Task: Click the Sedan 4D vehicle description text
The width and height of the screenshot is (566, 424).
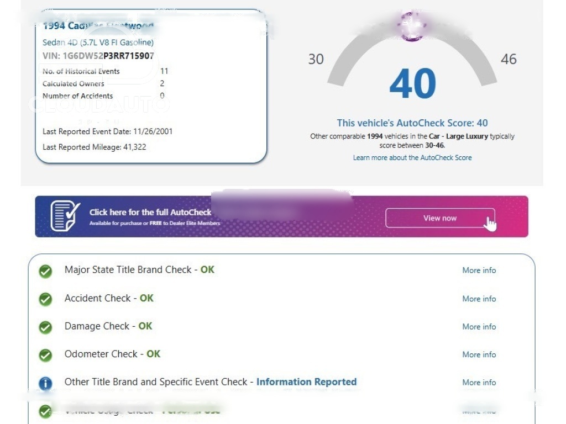Action: point(98,43)
